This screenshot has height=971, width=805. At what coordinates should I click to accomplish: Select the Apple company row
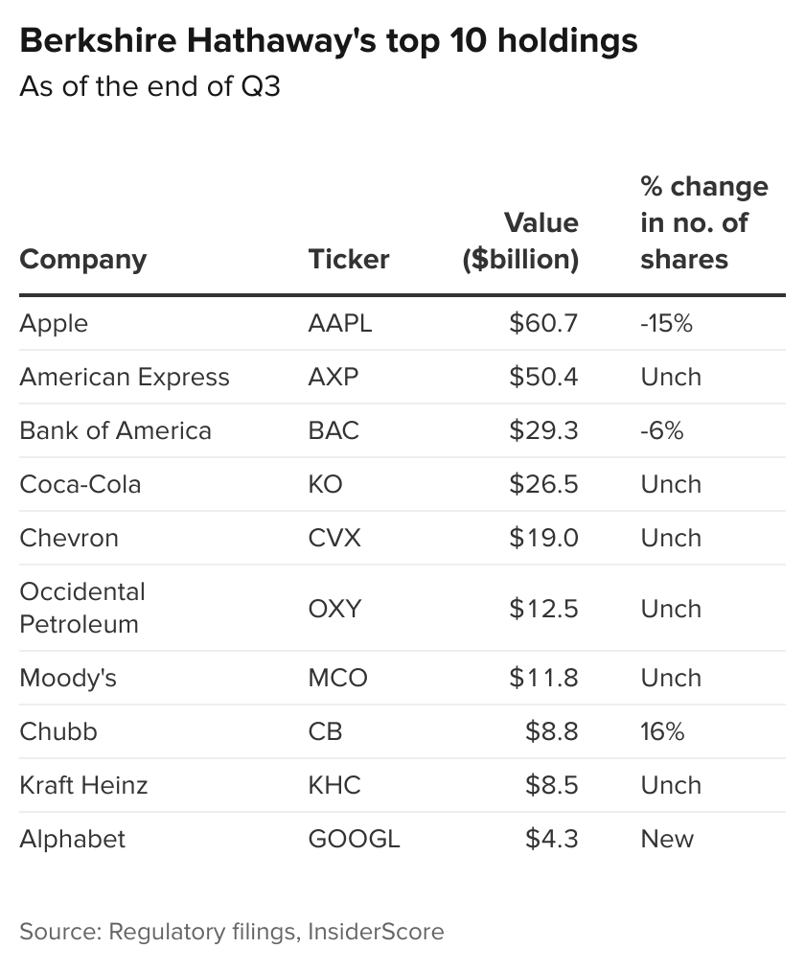pyautogui.click(x=54, y=323)
